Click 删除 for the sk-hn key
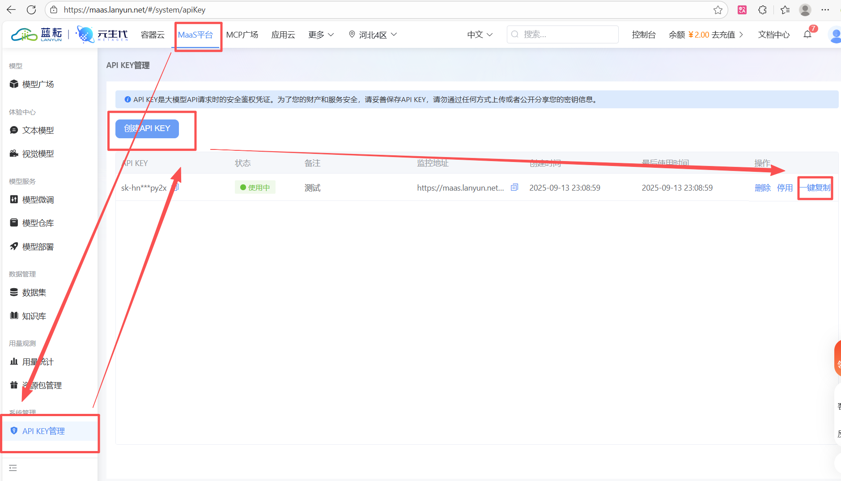 (763, 187)
